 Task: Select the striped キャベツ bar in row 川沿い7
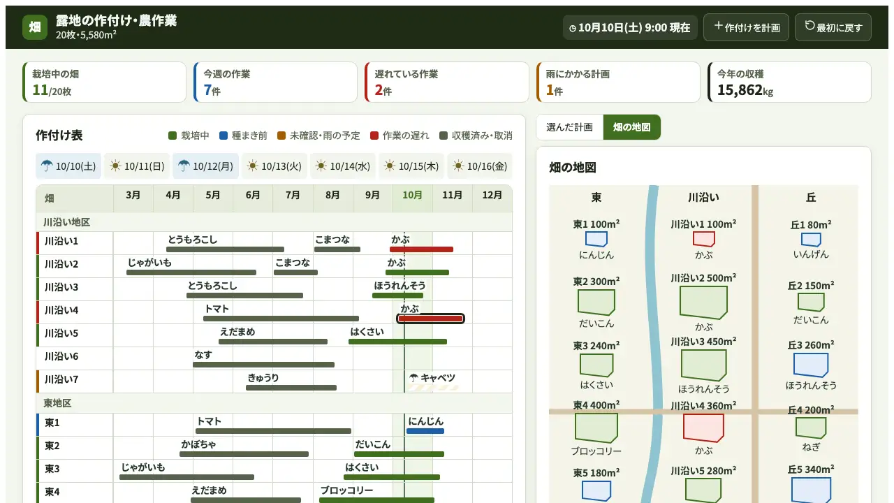[x=433, y=388]
